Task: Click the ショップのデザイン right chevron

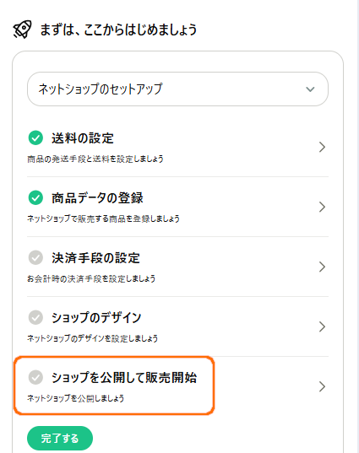Action: 322,326
